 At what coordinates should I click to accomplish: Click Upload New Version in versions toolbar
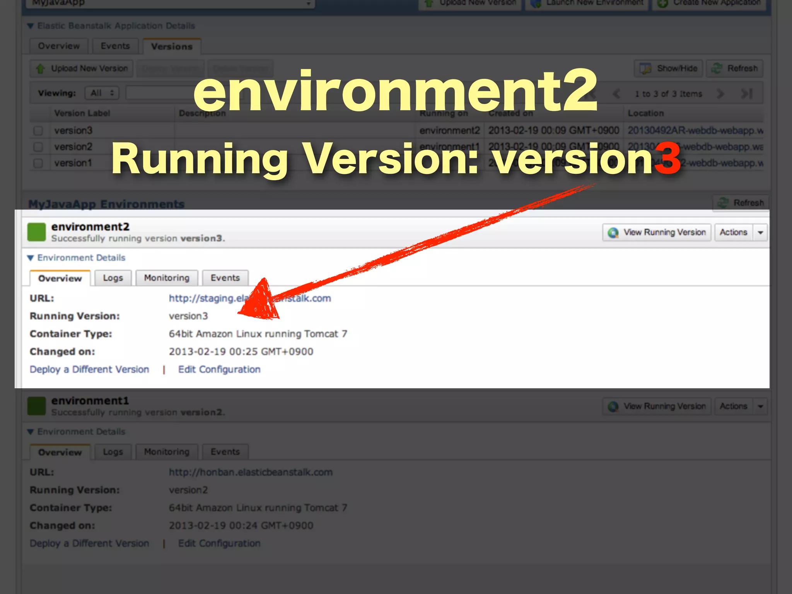pyautogui.click(x=82, y=68)
